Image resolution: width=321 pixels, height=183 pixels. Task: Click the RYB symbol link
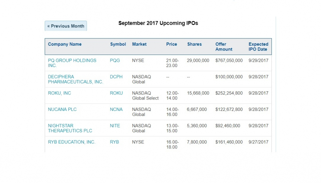point(114,142)
